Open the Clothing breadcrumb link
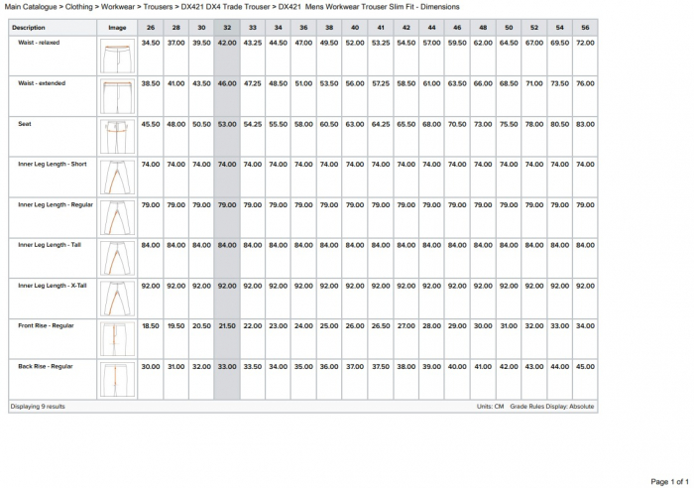 click(x=81, y=7)
